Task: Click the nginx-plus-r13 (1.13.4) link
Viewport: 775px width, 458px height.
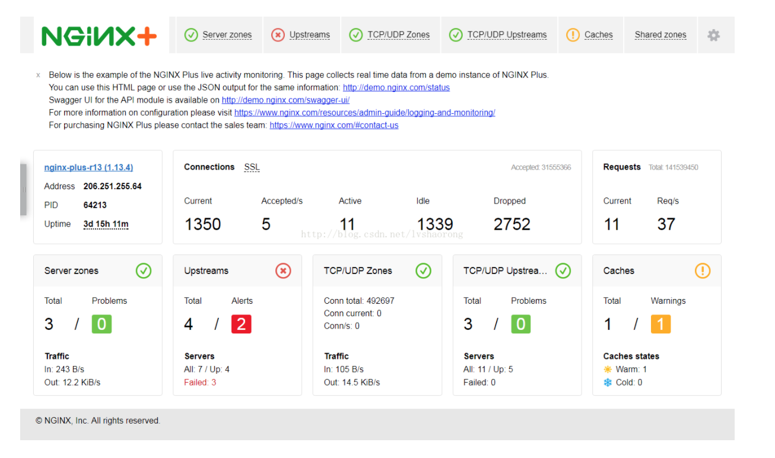Action: pos(88,168)
